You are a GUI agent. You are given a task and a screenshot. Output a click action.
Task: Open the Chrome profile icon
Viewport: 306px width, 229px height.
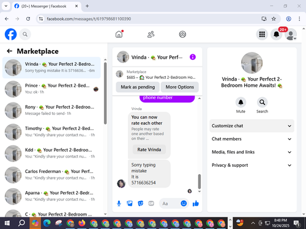pyautogui.click(x=288, y=19)
